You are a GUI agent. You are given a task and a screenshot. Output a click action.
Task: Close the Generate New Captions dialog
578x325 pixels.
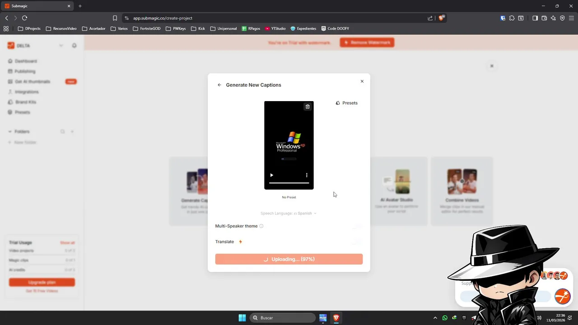pos(362,81)
